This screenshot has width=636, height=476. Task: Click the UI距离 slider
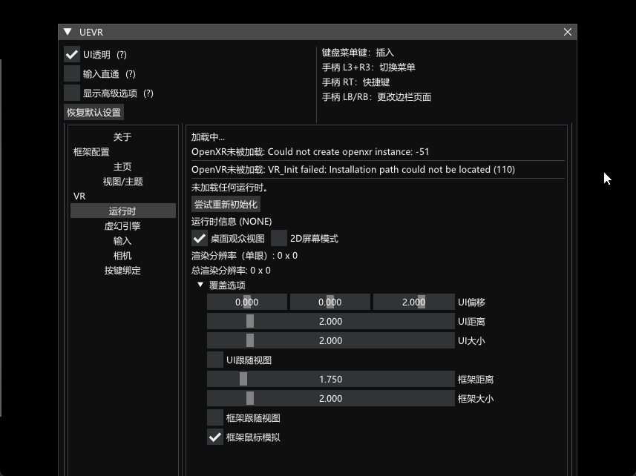(330, 322)
